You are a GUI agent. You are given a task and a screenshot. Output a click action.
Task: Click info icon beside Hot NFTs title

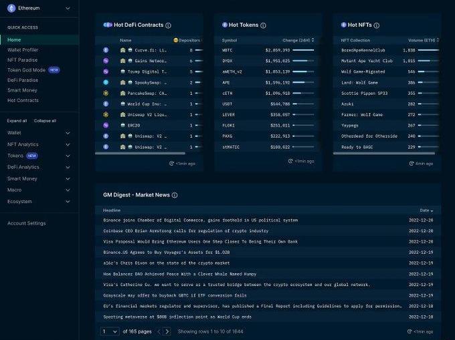click(377, 25)
